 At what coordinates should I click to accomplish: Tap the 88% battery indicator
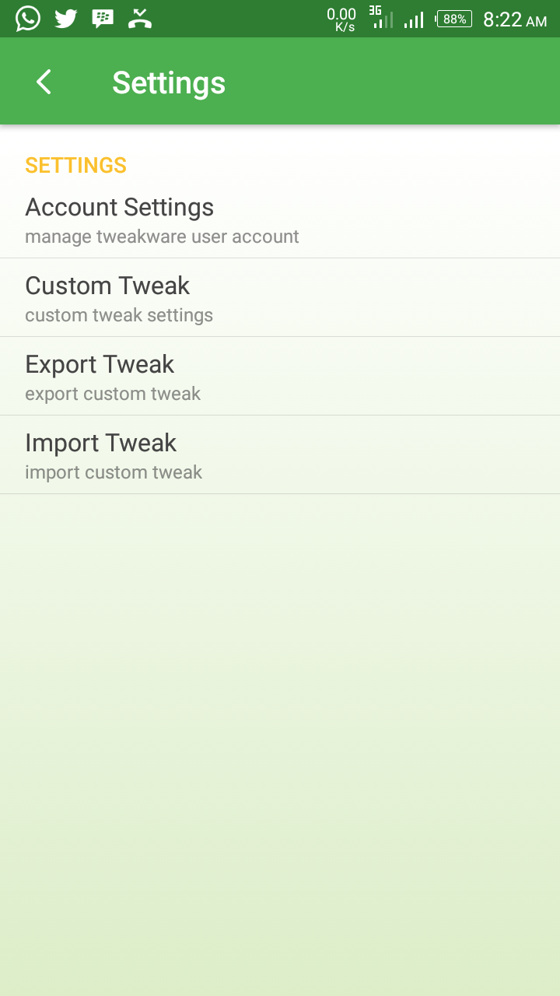tap(454, 19)
